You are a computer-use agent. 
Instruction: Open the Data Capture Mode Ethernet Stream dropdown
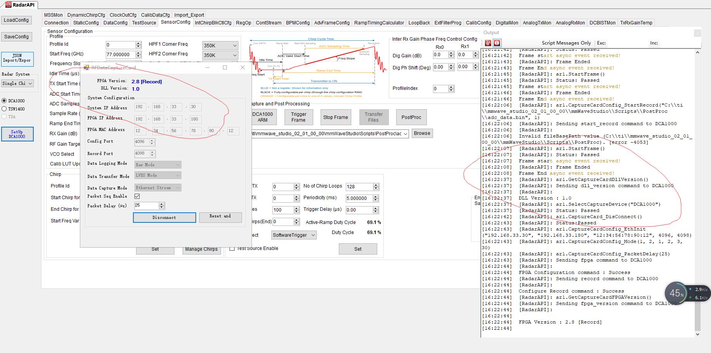click(x=158, y=188)
